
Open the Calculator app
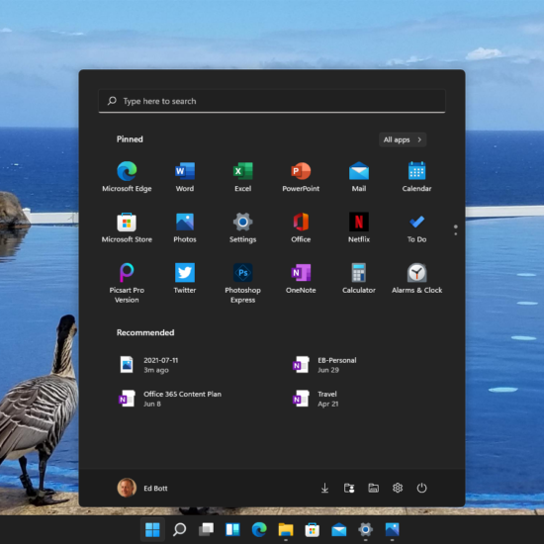[359, 278]
